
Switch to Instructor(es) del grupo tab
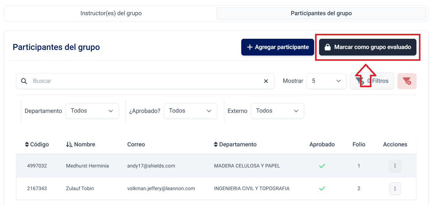(111, 14)
